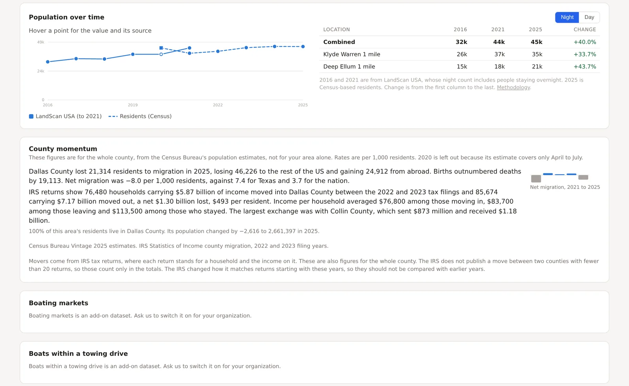Click the +33.7% change value
This screenshot has height=386, width=629.
tap(585, 54)
